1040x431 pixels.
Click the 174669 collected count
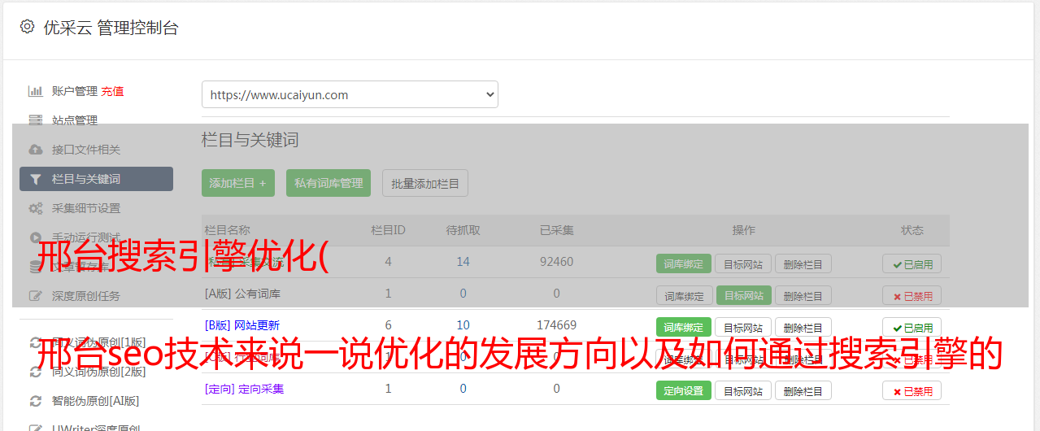click(x=556, y=325)
